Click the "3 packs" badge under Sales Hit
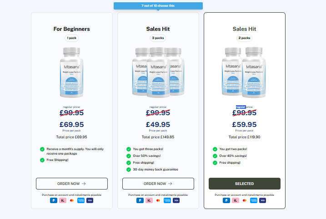 coord(158,38)
